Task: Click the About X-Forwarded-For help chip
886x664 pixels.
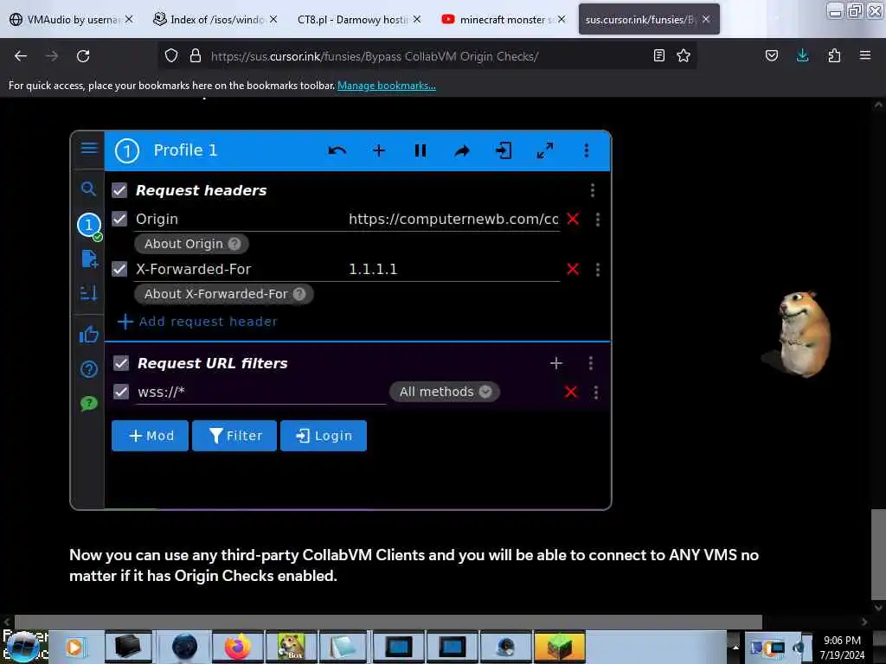Action: coord(224,294)
